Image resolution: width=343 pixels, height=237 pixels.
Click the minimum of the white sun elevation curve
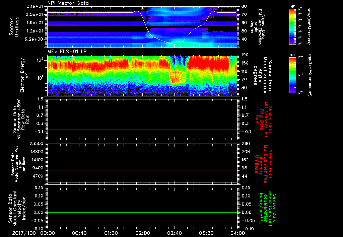click(x=177, y=45)
